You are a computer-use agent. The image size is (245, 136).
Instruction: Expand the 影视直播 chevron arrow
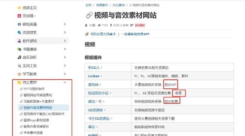[65, 24]
